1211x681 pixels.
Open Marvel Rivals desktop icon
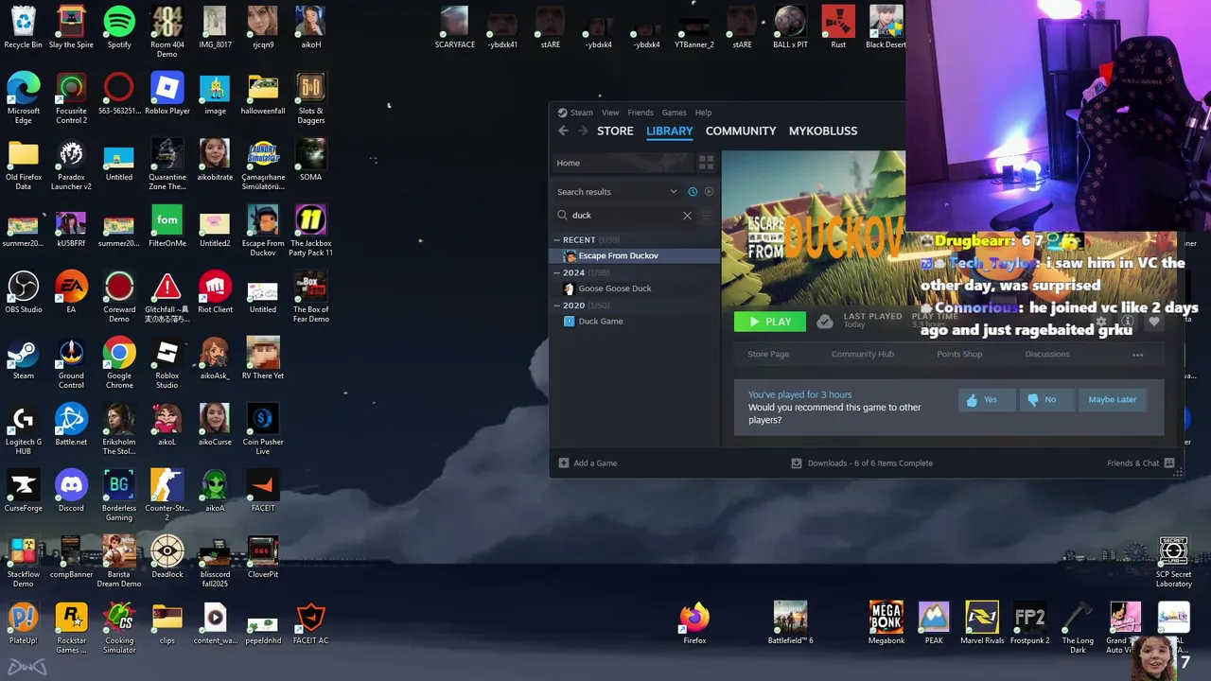[982, 622]
